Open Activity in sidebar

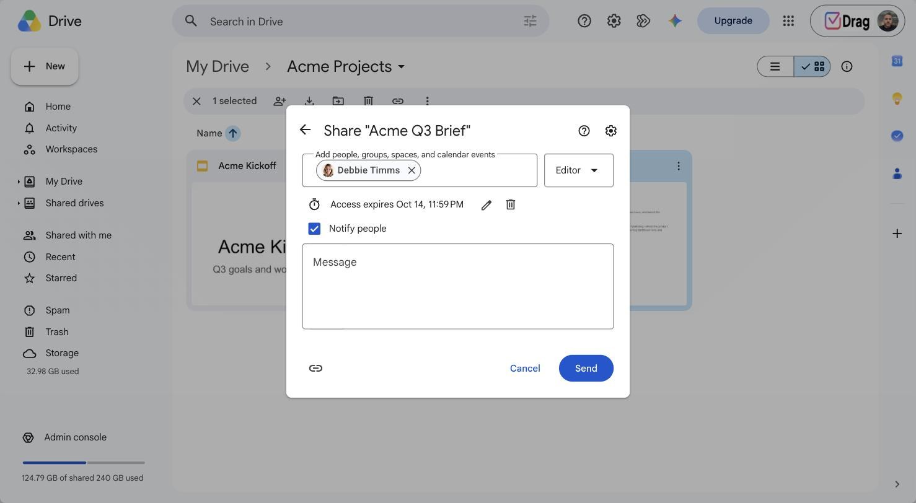pos(61,128)
